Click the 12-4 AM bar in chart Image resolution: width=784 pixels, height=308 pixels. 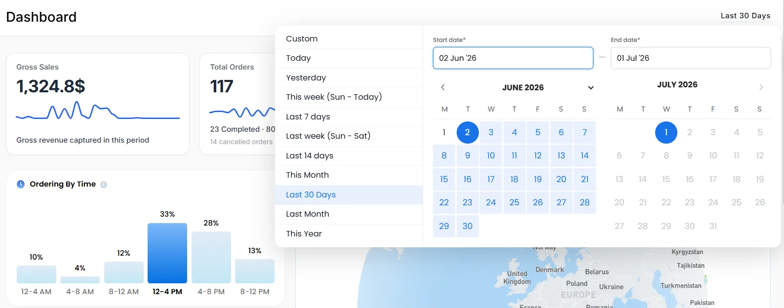(37, 274)
